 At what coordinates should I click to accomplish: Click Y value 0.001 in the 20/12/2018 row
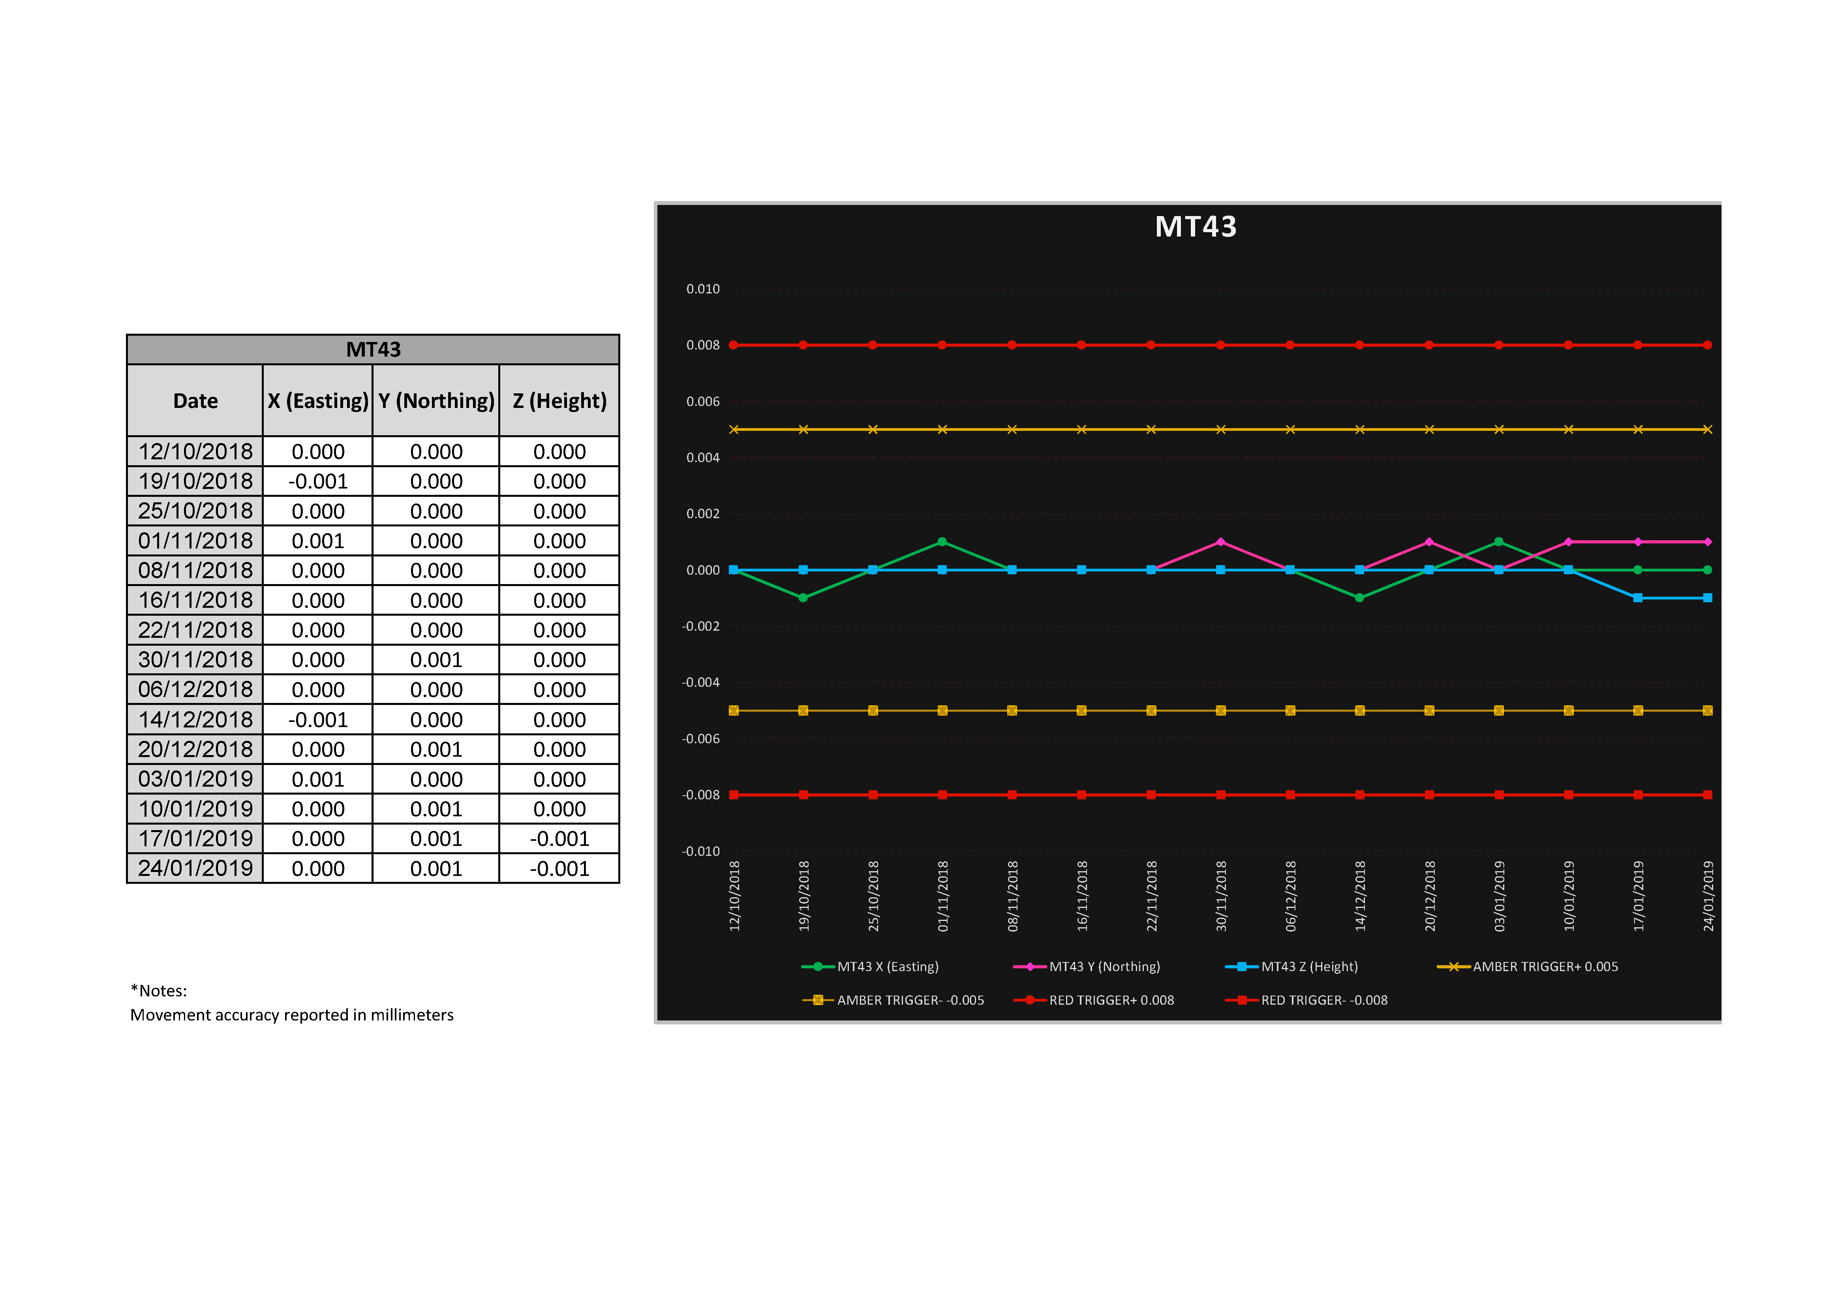tap(436, 749)
